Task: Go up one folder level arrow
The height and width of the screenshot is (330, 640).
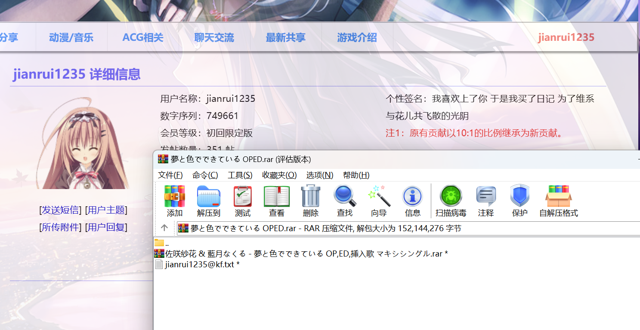Action: point(164,228)
